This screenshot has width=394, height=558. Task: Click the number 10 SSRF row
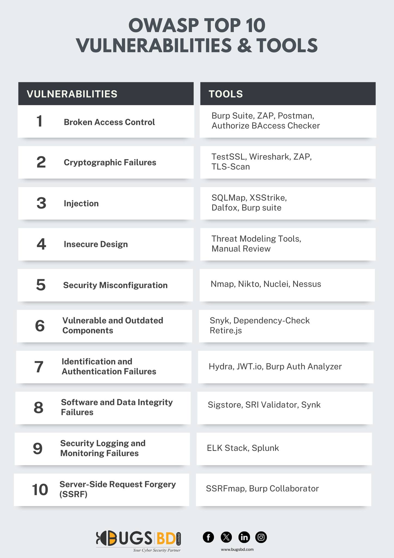(101, 490)
